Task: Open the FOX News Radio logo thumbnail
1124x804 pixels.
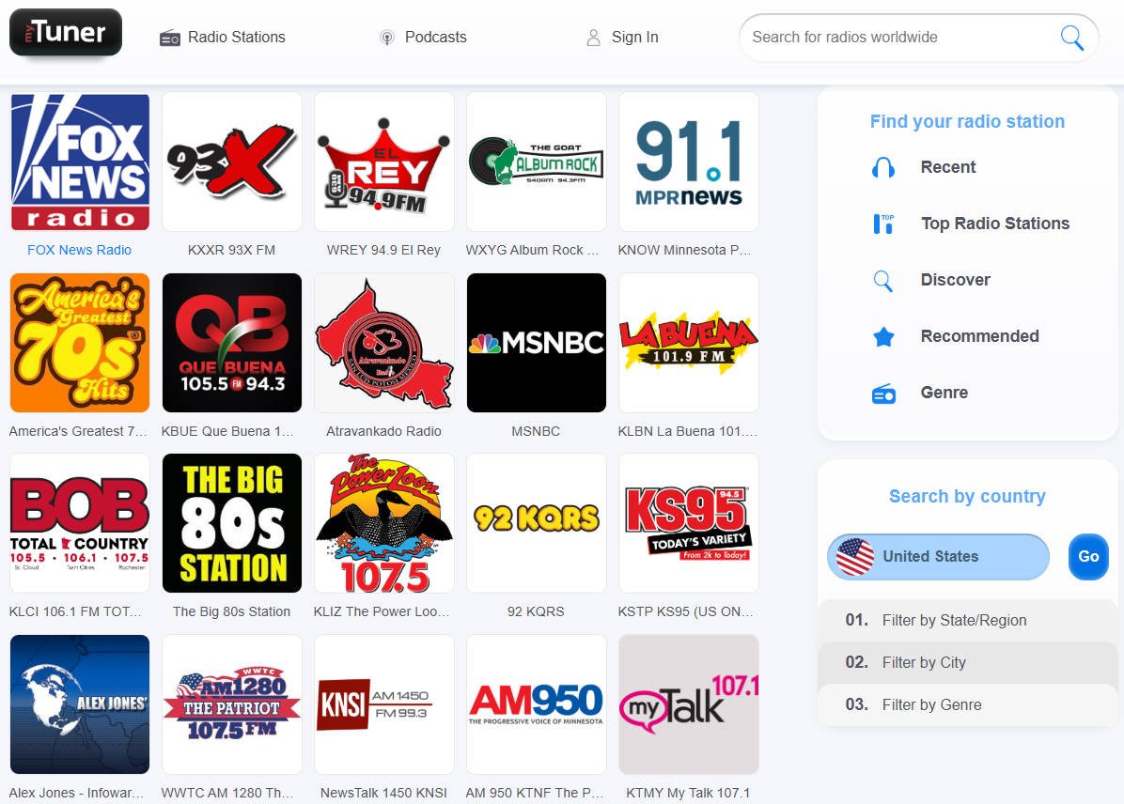Action: tap(80, 162)
